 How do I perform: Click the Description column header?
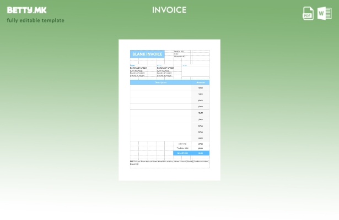coord(160,82)
